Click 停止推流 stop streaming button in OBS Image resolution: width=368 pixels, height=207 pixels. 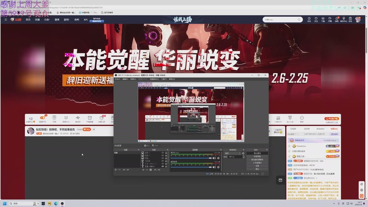pos(257,153)
